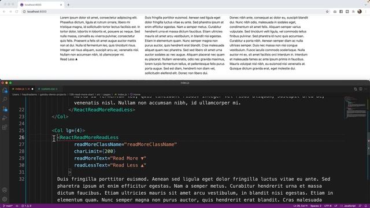Click the readMoreClassName attribute line
Screen dimensions: 370x208
[x=125, y=144]
